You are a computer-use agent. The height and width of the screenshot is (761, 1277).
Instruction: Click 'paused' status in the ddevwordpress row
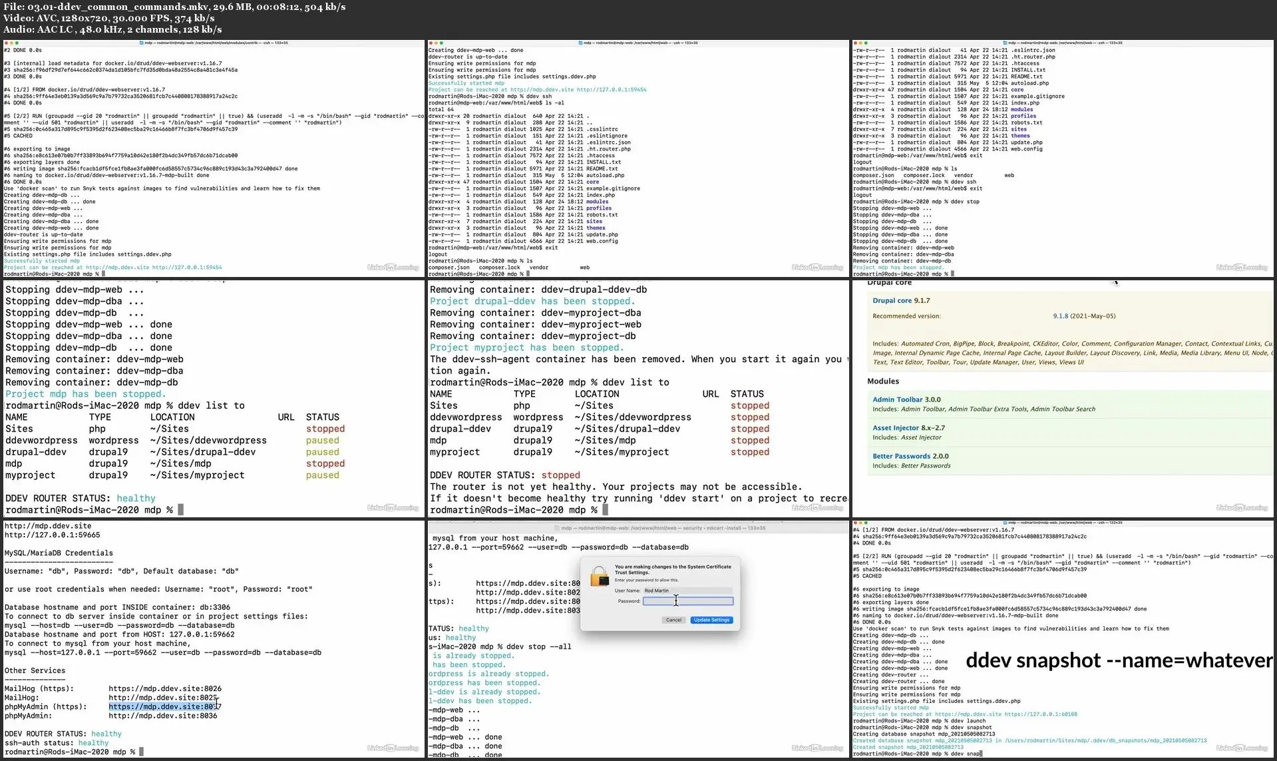pos(323,441)
